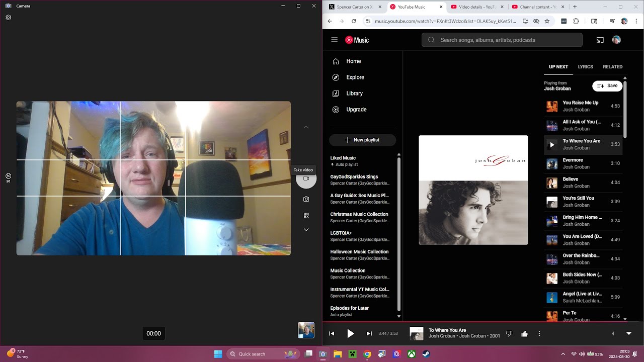Open the YouTube Music account avatar menu

point(616,40)
